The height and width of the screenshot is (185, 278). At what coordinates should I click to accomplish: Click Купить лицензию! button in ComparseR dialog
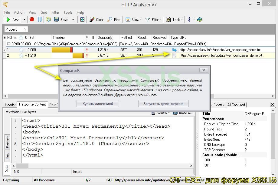pos(98,104)
